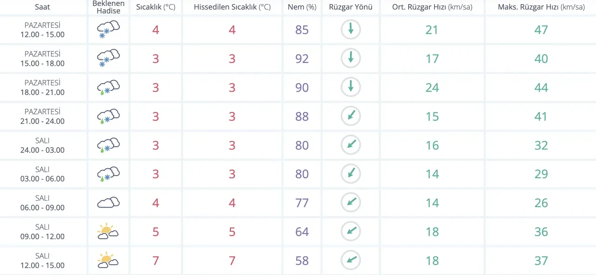
Task: Click the Maks. Rüzgar Hızı column header
Action: (x=541, y=7)
